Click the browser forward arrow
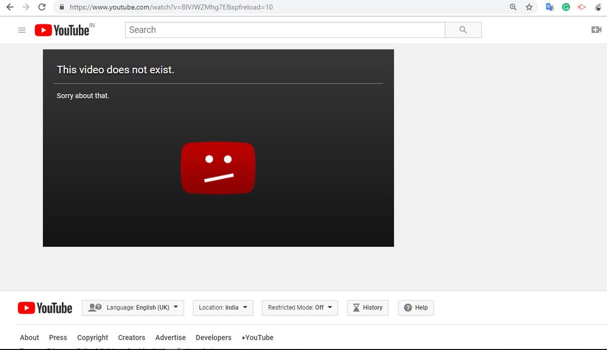Image resolution: width=607 pixels, height=350 pixels. pos(26,7)
